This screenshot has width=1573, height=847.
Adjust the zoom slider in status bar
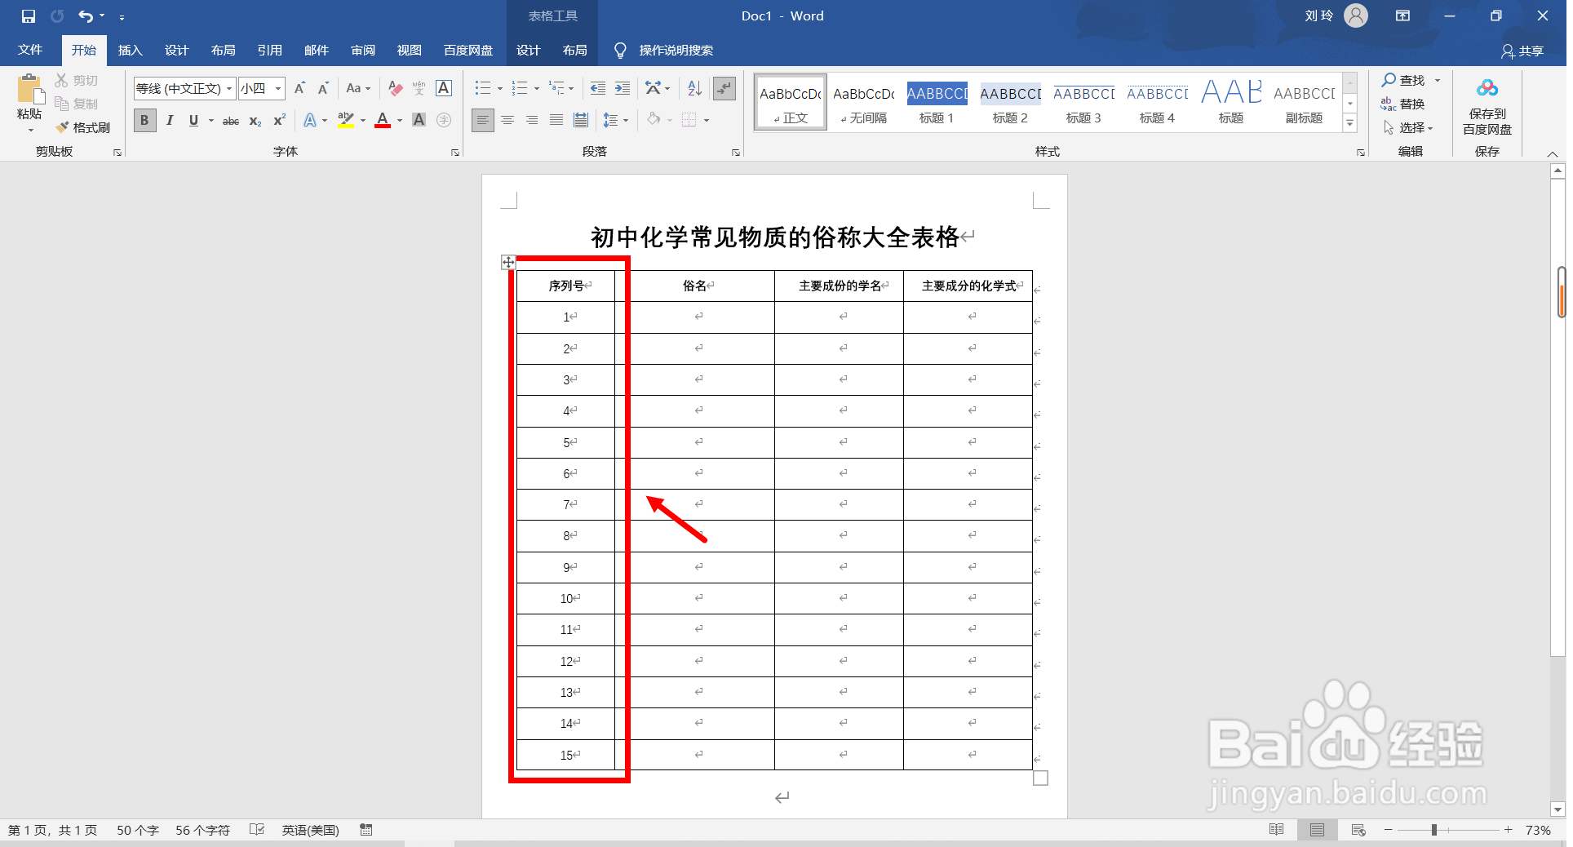[x=1433, y=830]
